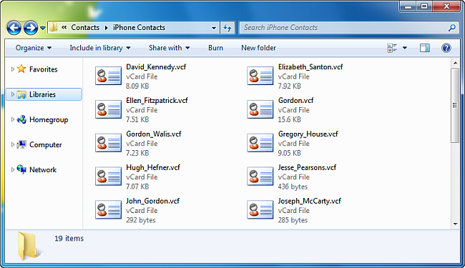The image size is (465, 268).
Task: Select the Gordon.vcf vCard icon
Action: (x=260, y=109)
